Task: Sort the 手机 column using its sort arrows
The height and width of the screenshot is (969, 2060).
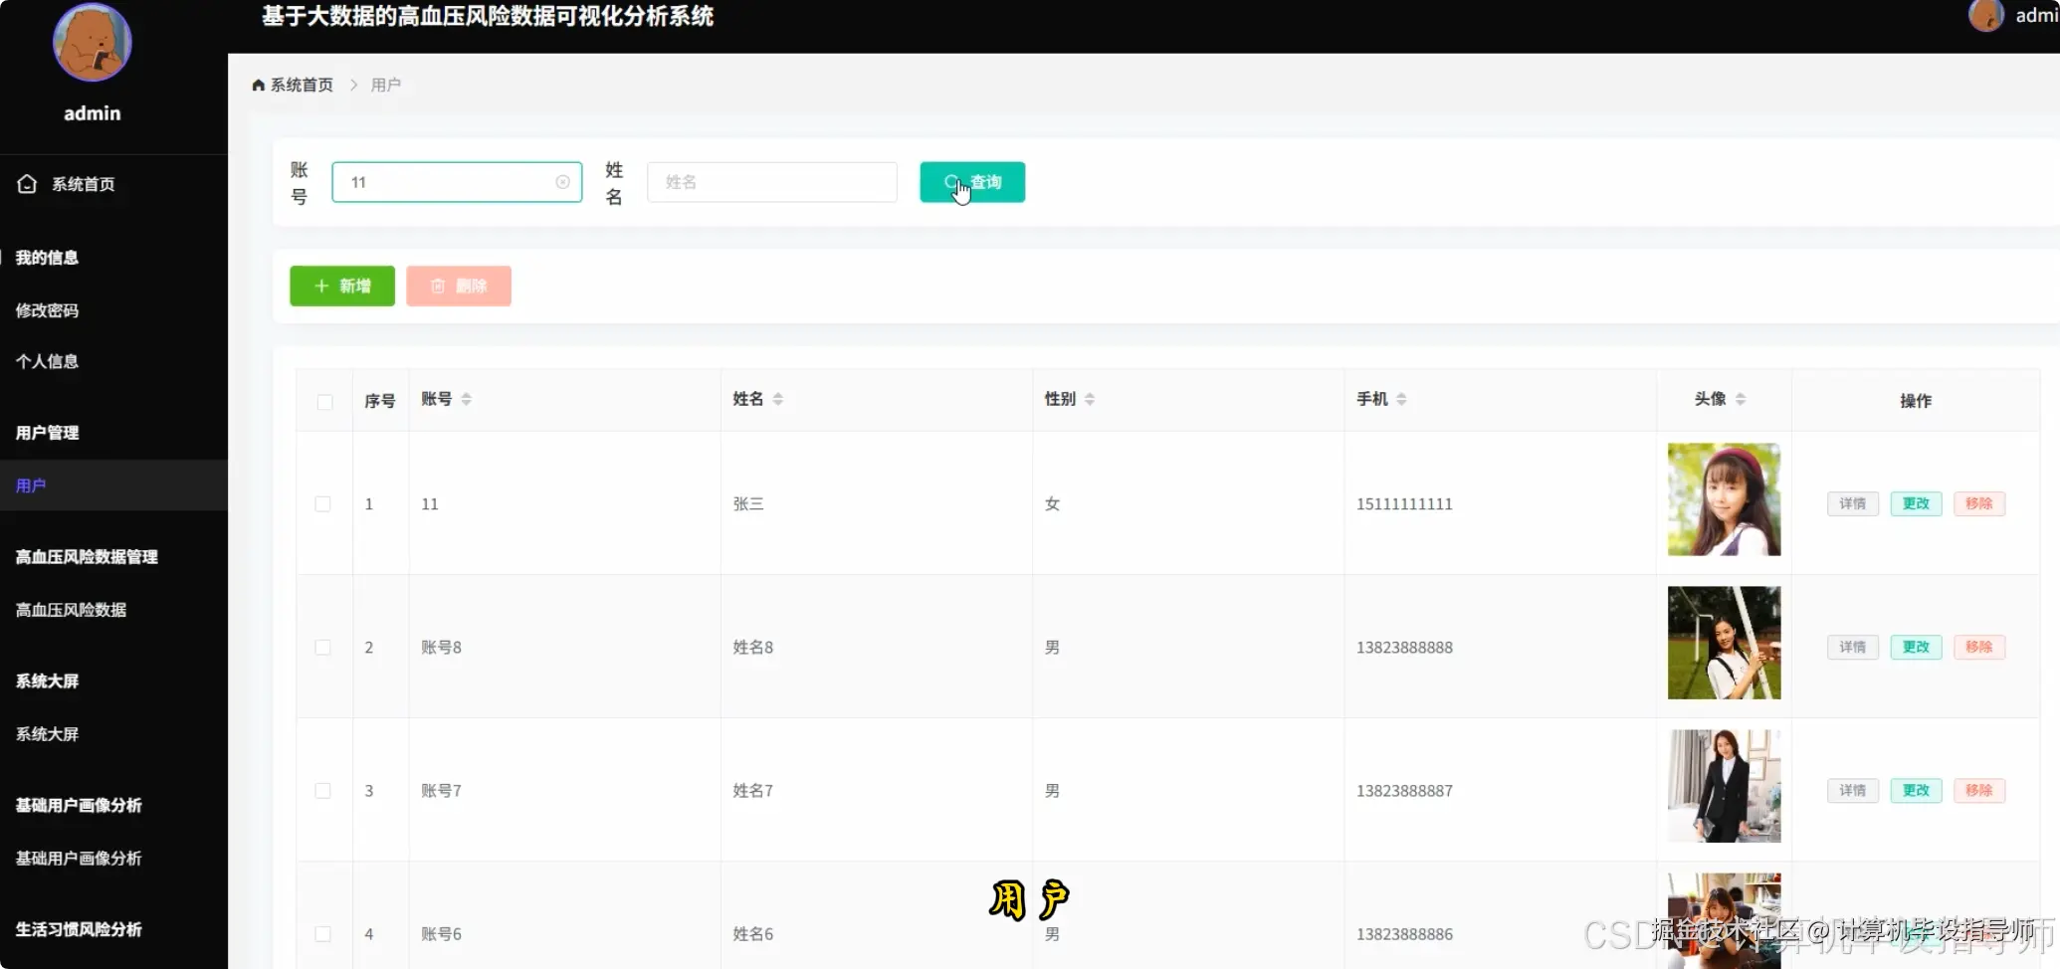Action: click(1402, 398)
